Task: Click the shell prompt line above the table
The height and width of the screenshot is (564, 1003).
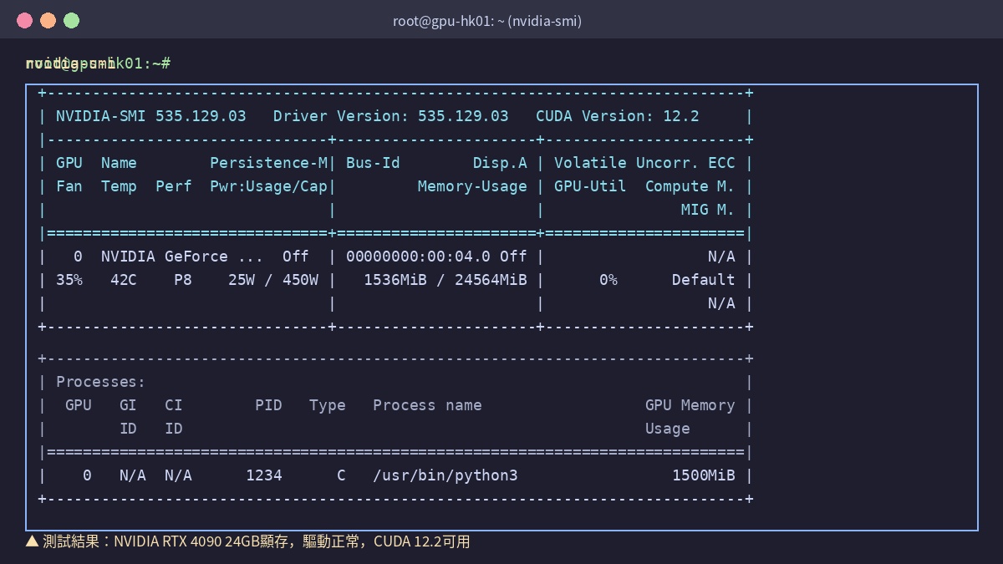Action: click(x=99, y=64)
